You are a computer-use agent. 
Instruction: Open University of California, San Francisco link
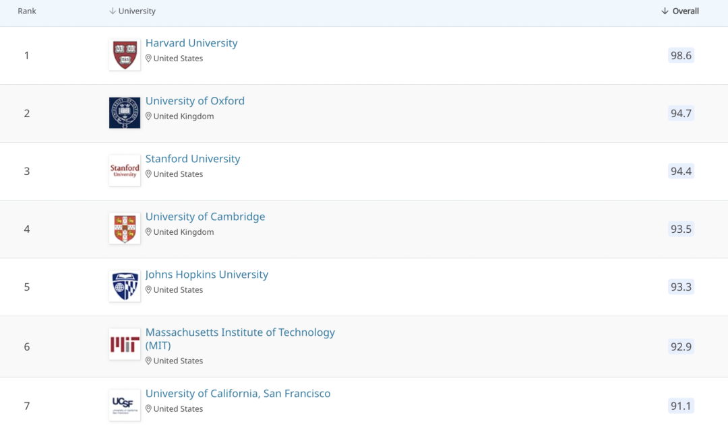click(x=238, y=394)
